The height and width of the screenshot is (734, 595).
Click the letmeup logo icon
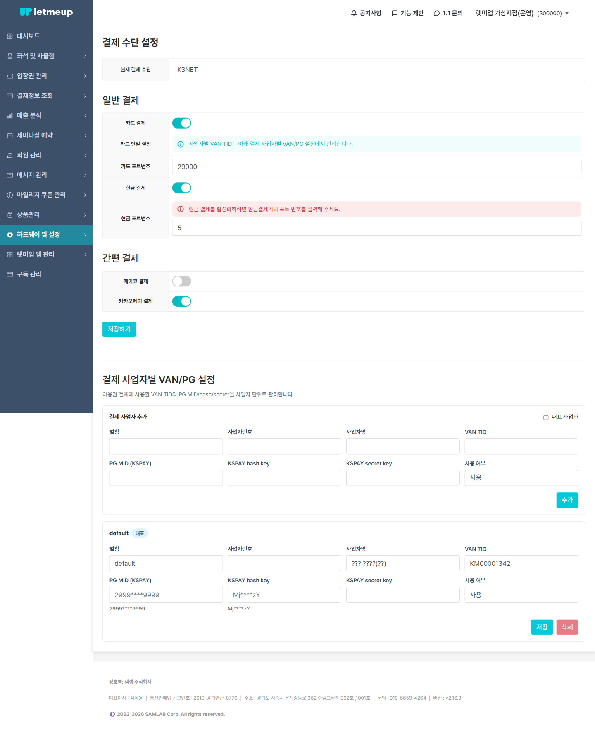[x=25, y=12]
